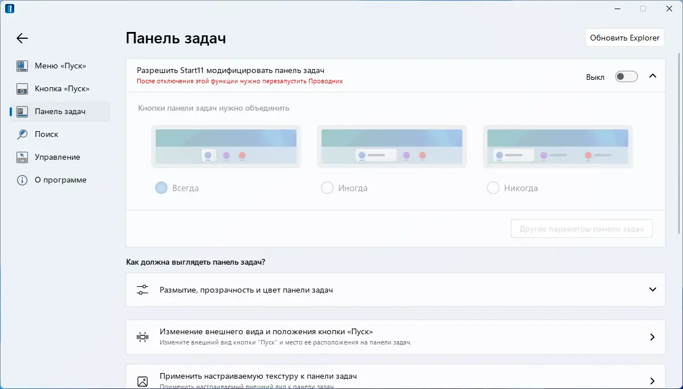Click the Start11 icon in the title bar
The width and height of the screenshot is (683, 389).
pyautogui.click(x=10, y=9)
